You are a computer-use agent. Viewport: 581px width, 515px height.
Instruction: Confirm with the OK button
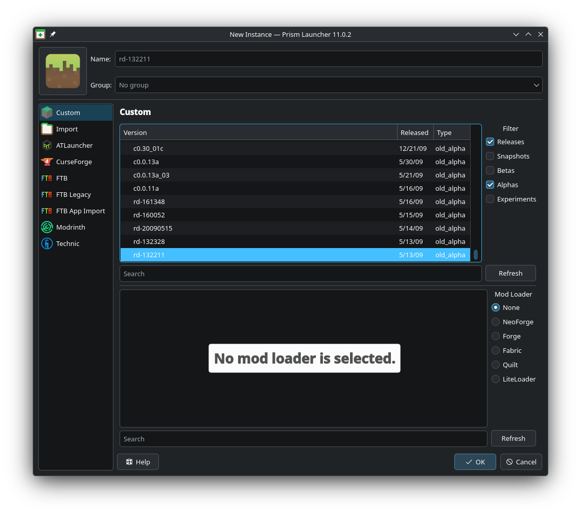tap(475, 462)
